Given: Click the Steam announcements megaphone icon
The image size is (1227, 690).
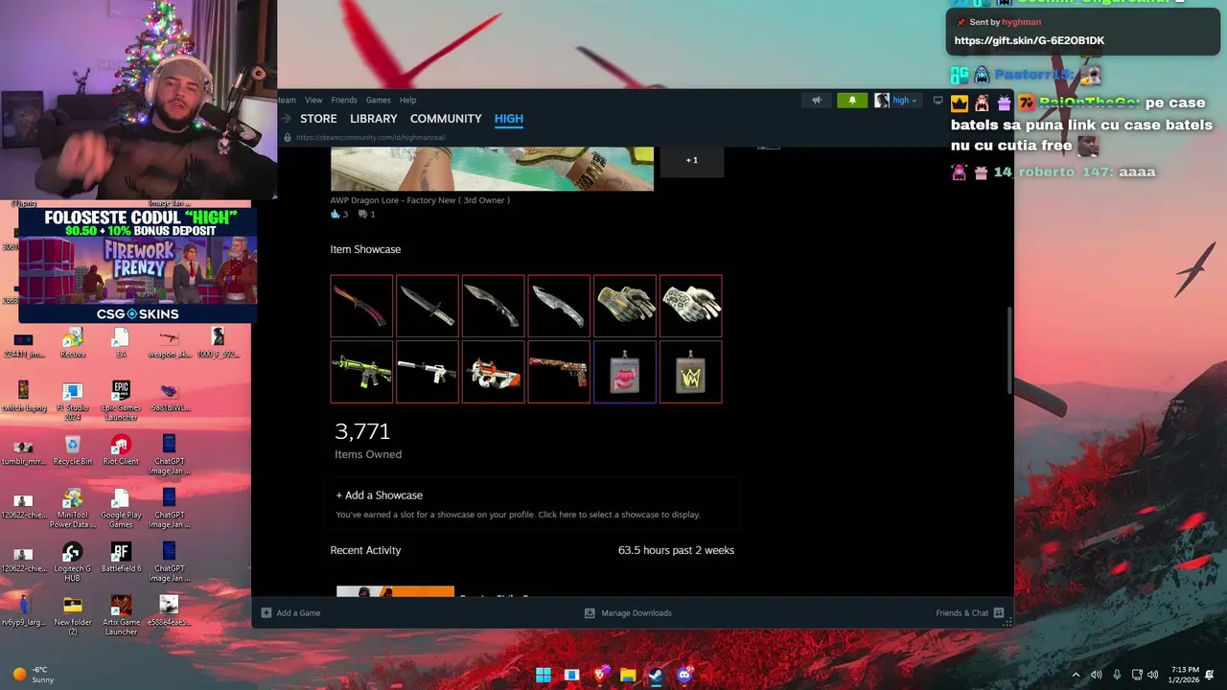Looking at the screenshot, I should (817, 100).
